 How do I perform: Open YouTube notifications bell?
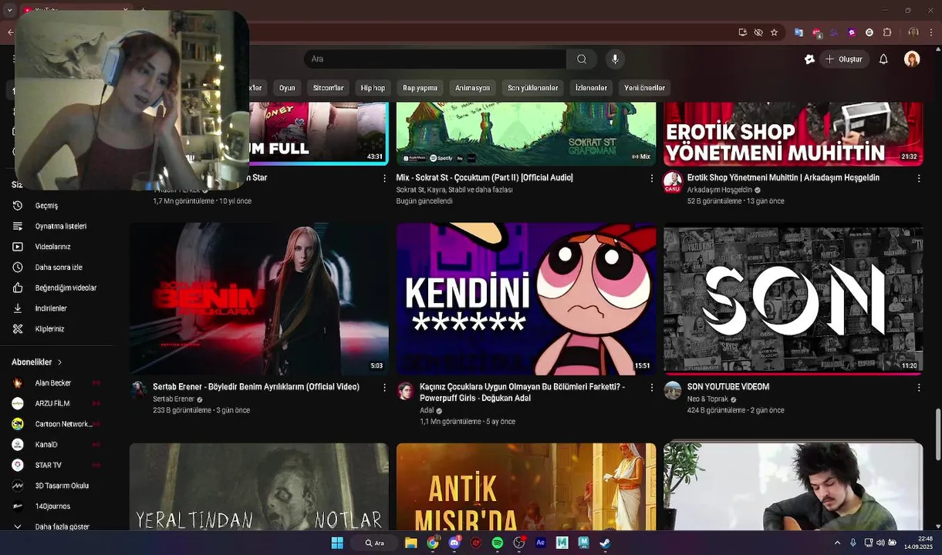[883, 59]
